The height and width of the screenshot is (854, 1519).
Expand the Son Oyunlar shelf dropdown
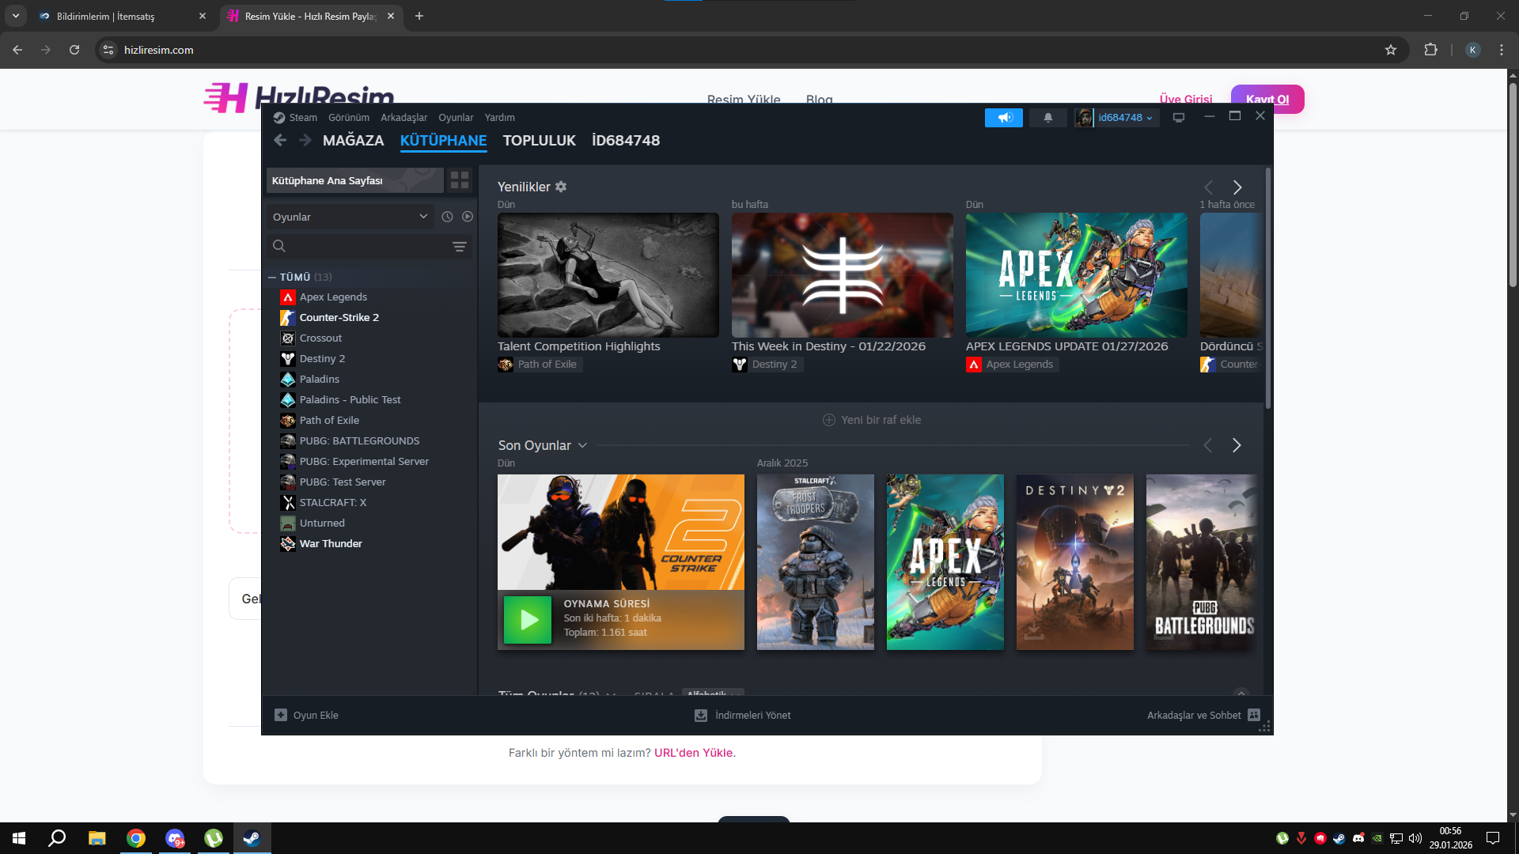pos(583,446)
